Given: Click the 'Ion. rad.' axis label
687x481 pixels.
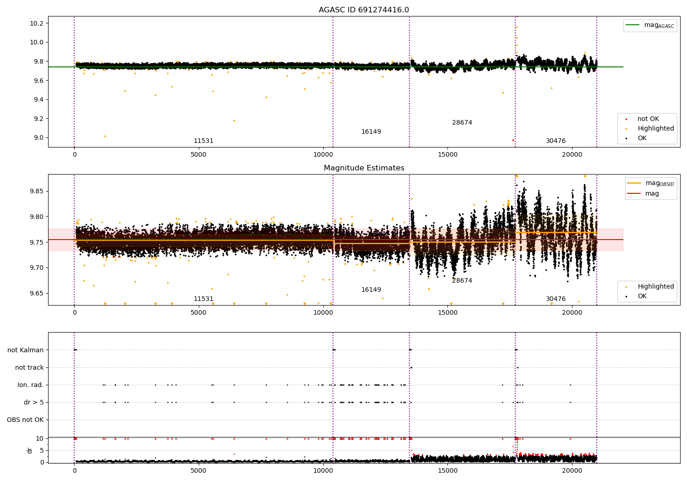Looking at the screenshot, I should (x=31, y=385).
